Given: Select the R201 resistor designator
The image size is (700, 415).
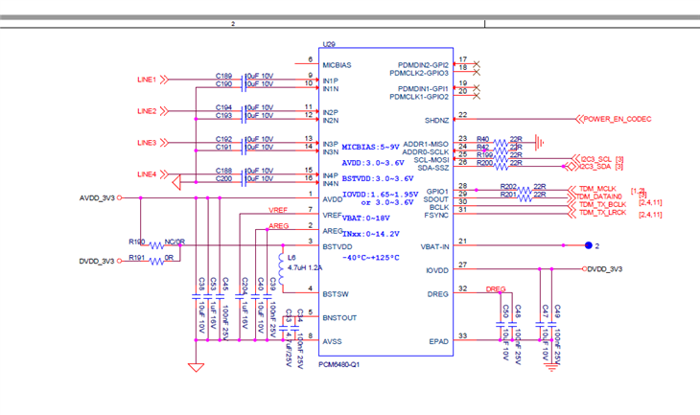Looking at the screenshot, I should click(x=508, y=195).
